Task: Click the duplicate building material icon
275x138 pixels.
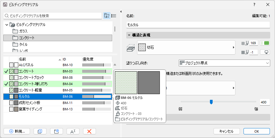Action: [40, 131]
